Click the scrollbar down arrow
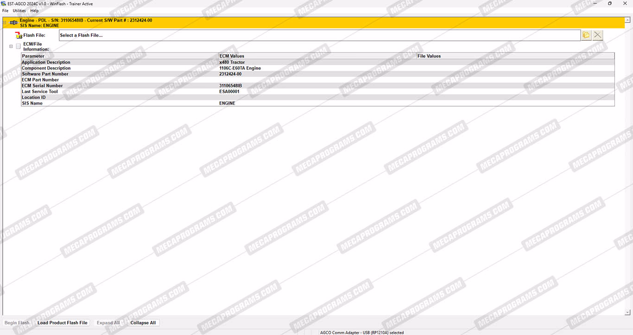633x335 pixels. click(x=627, y=313)
